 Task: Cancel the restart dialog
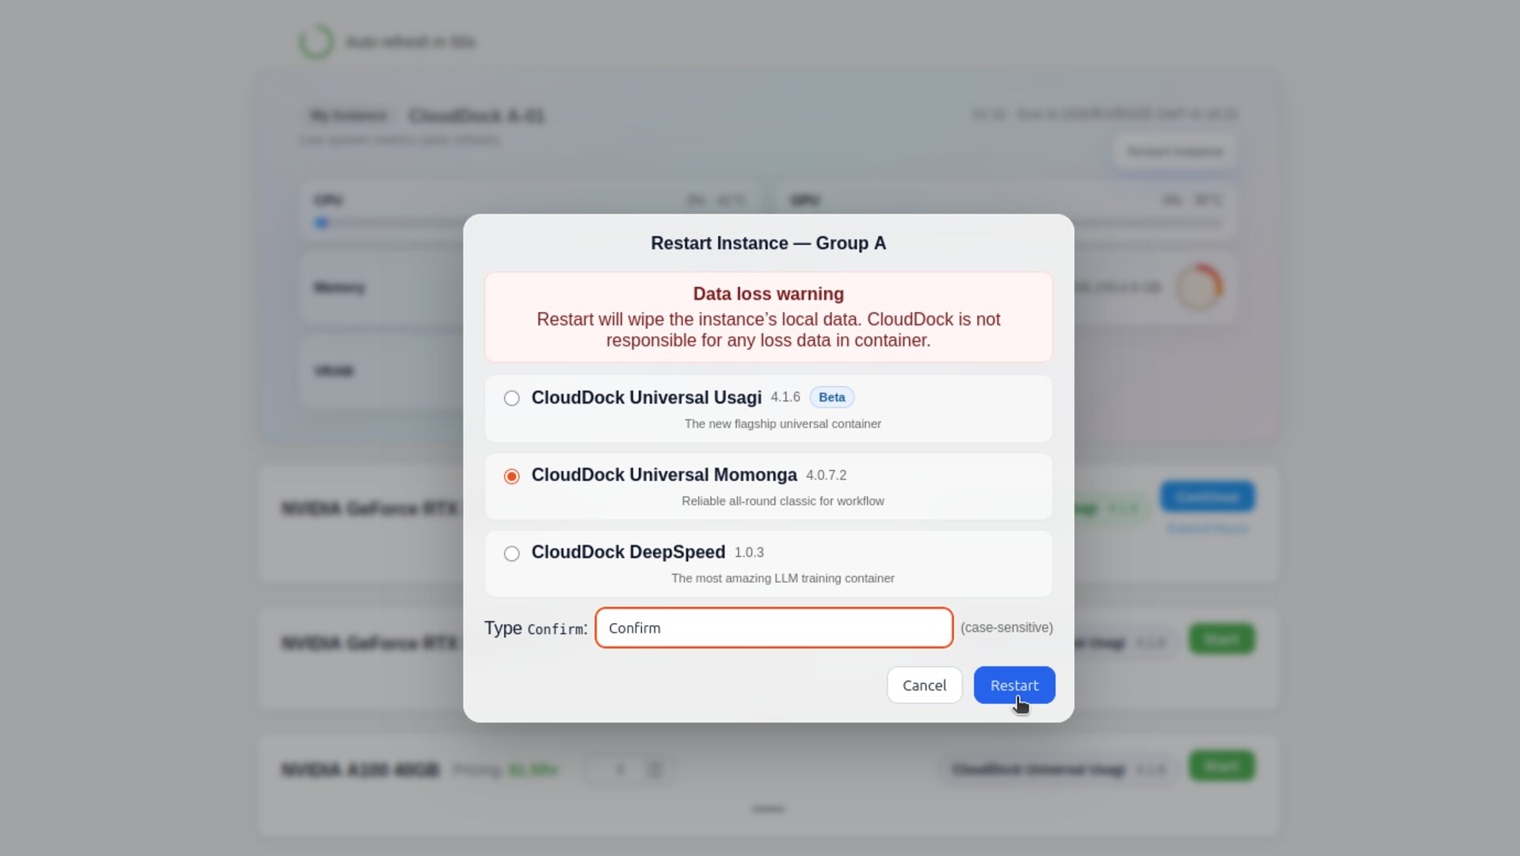click(924, 685)
